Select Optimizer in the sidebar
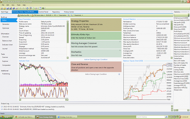 click(6, 28)
